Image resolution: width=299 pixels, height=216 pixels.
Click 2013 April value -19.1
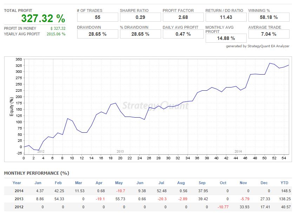pos(100,199)
